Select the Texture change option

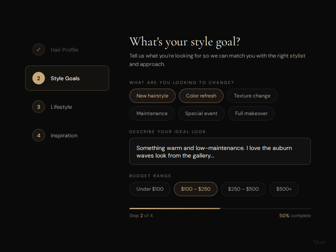click(252, 96)
